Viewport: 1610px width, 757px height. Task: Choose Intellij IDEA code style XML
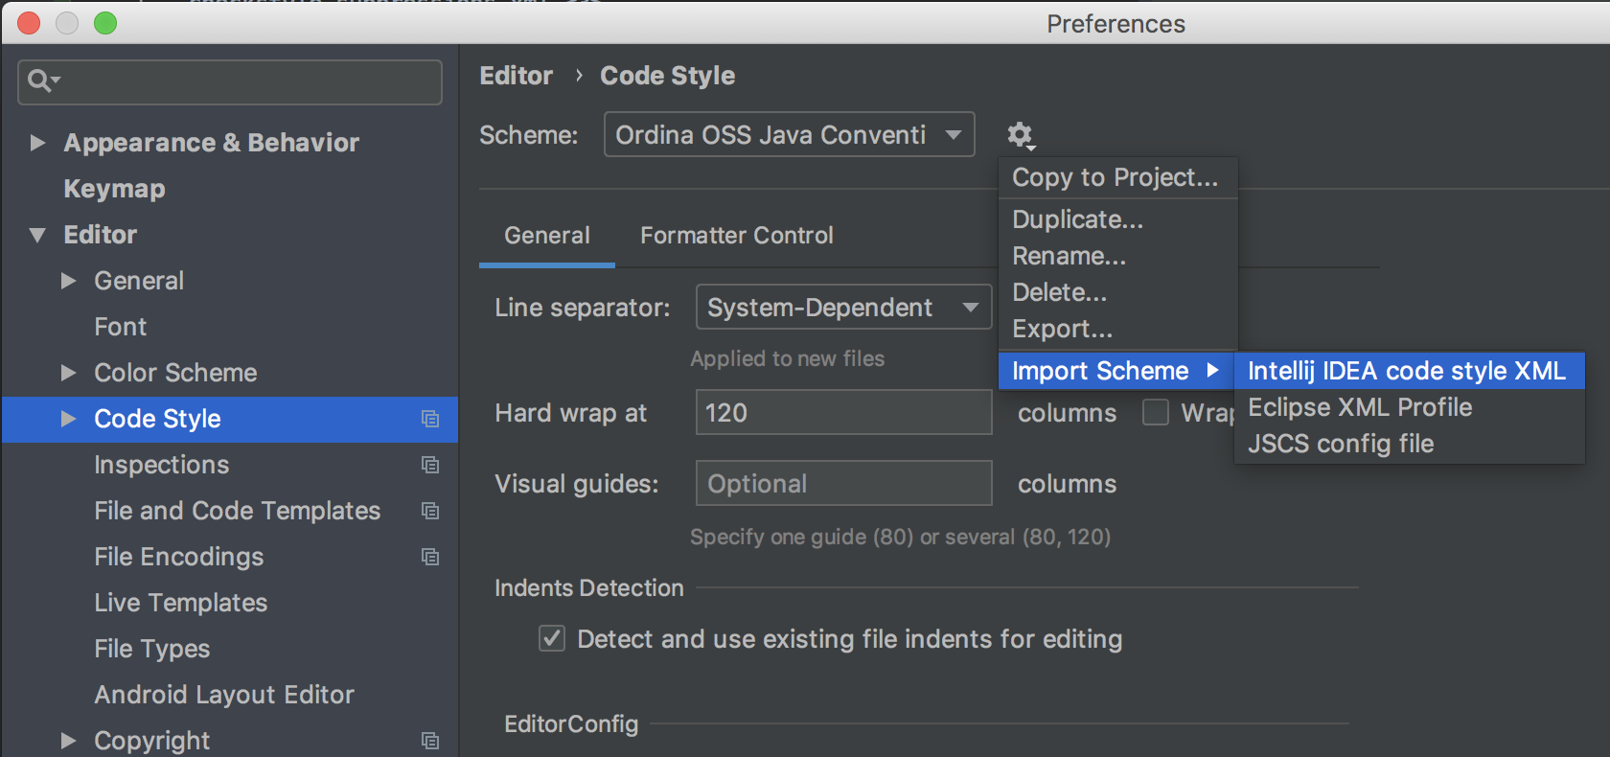click(x=1406, y=371)
